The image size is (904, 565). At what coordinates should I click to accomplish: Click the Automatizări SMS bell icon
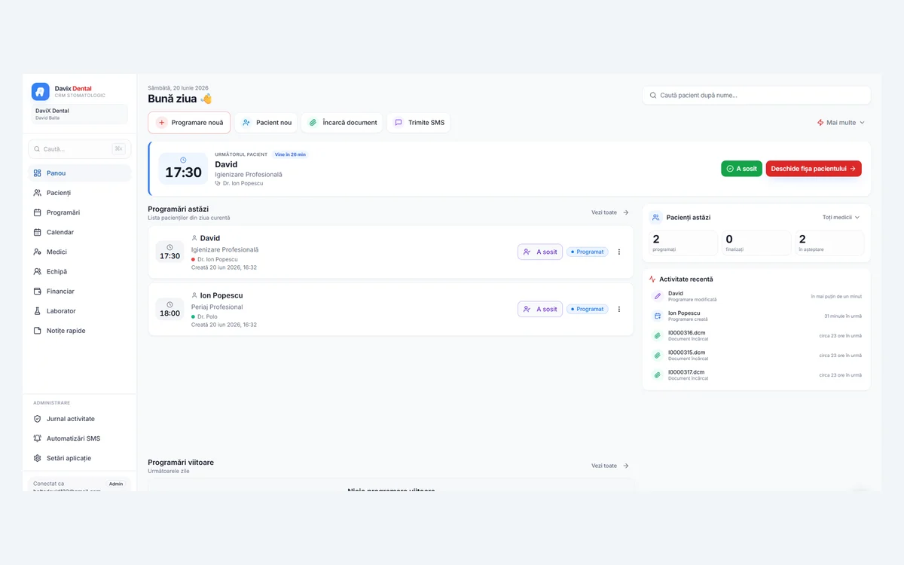tap(38, 438)
